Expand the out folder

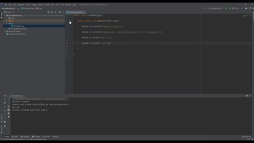(7, 21)
